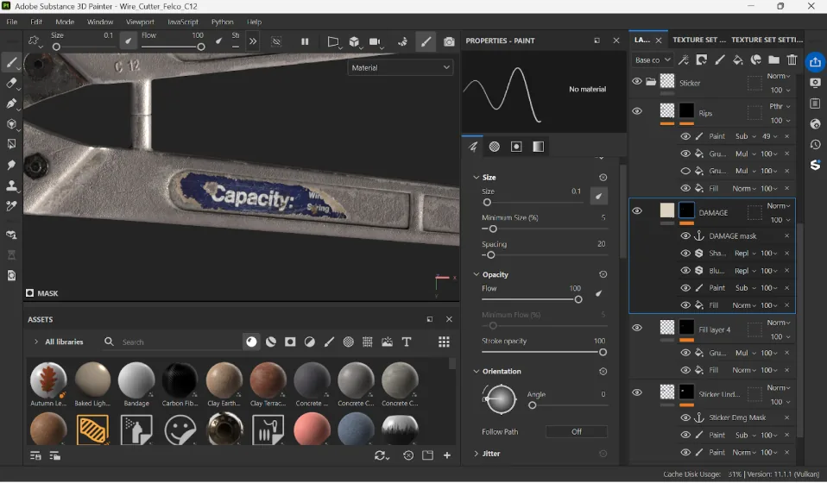Take a viewport screenshot with the camera icon
The height and width of the screenshot is (483, 827).
click(x=449, y=41)
